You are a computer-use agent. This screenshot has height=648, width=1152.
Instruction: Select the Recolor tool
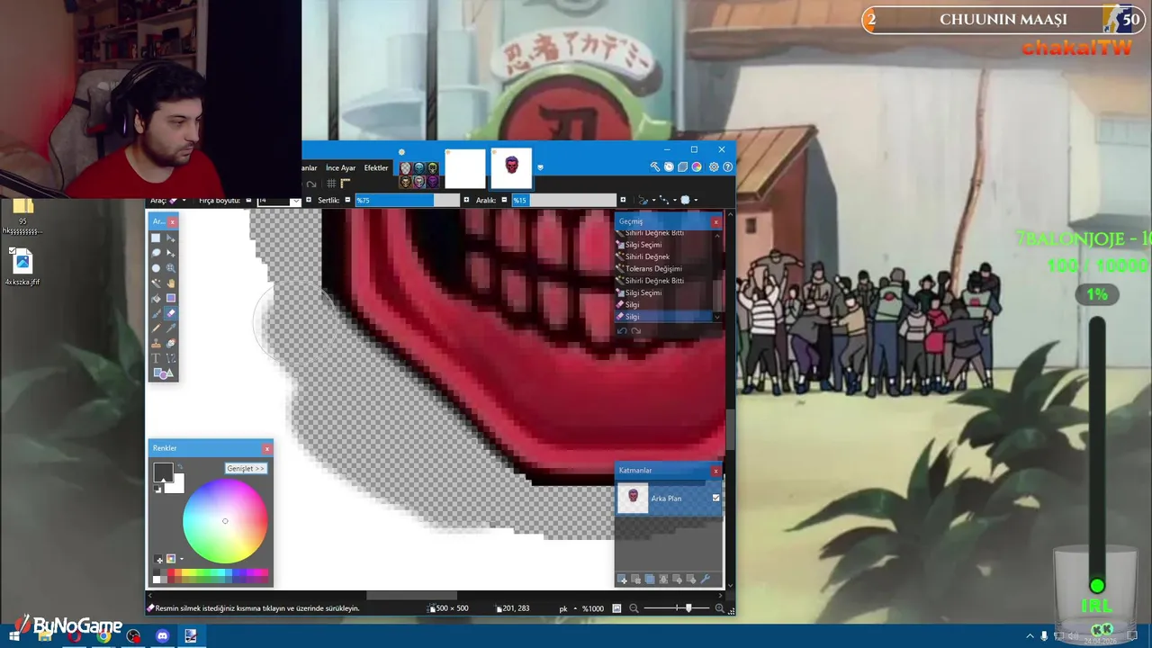171,344
